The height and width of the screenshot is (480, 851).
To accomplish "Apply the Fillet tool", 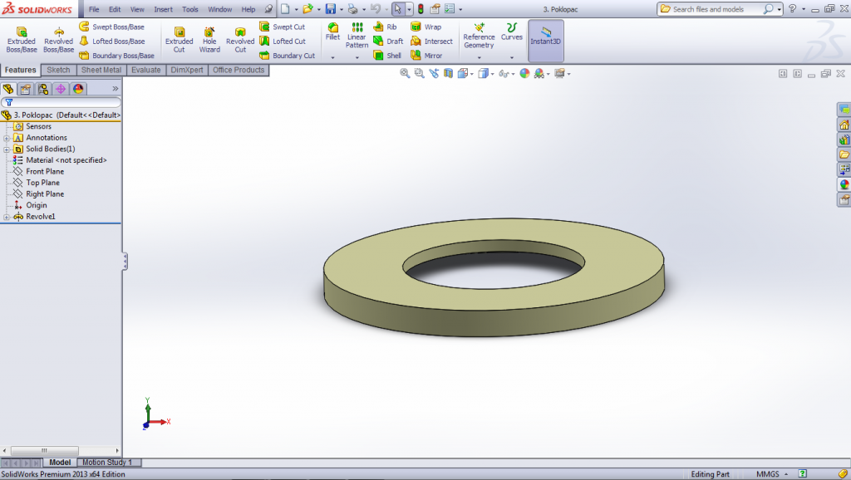I will coord(332,32).
